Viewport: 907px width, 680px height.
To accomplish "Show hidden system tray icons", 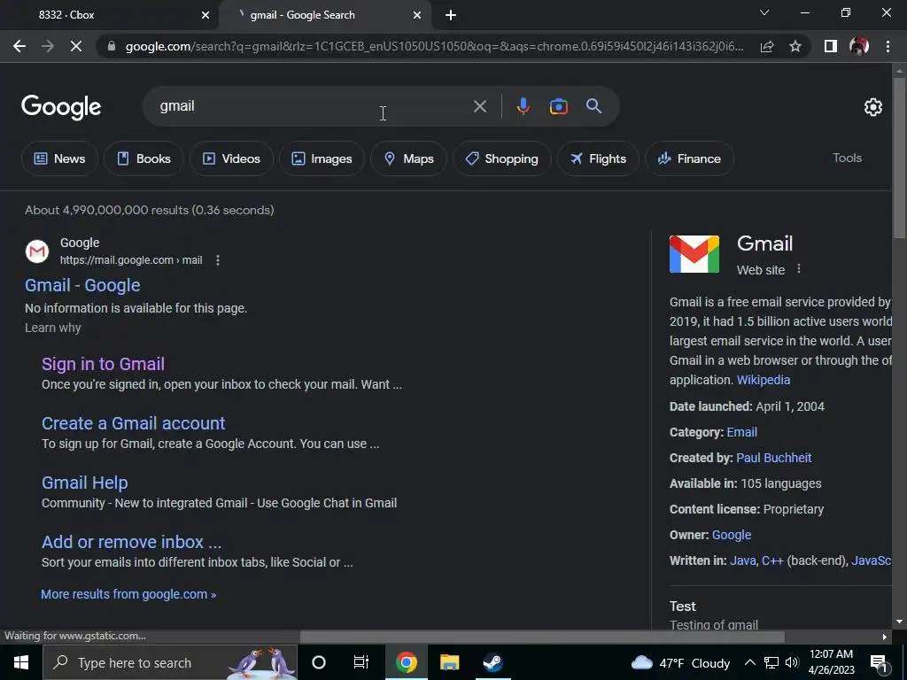I will coord(749,662).
